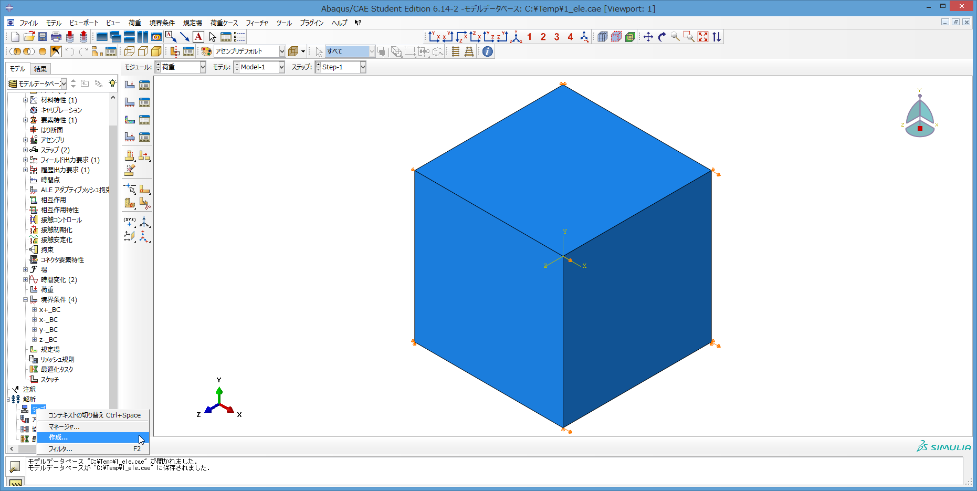The height and width of the screenshot is (491, 977).
Task: Switch to the 結果 tab
Action: (x=40, y=69)
